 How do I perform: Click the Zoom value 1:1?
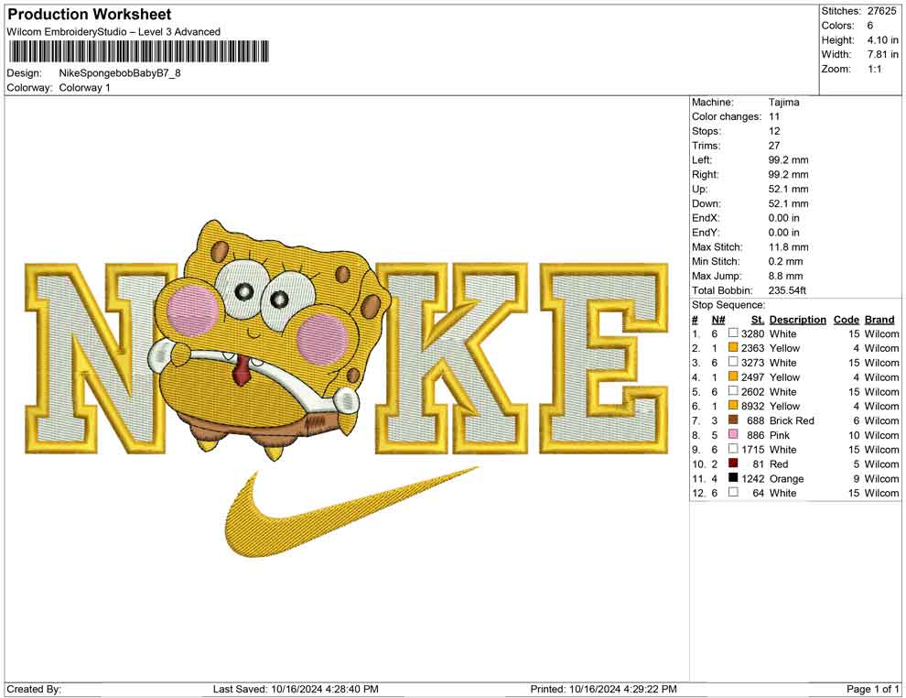(875, 69)
